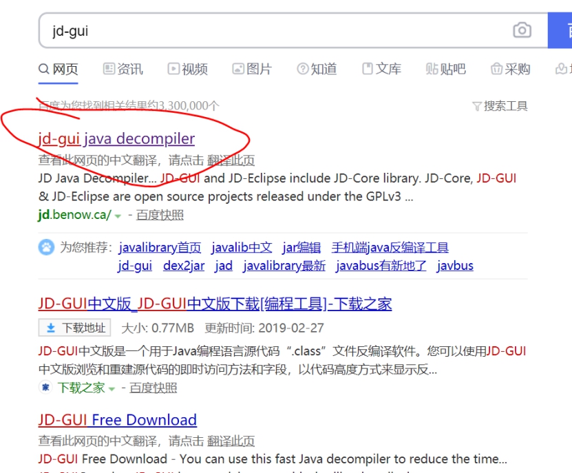Open the javalibrary首页 suggestion
The image size is (572, 473).
pyautogui.click(x=160, y=248)
